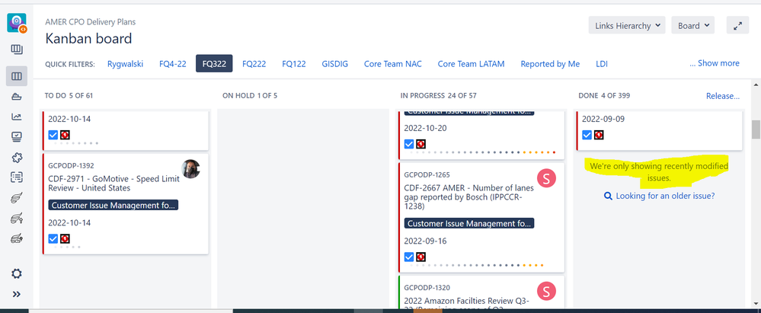Toggle the GISDIG quick filter
This screenshot has height=313, width=761.
(335, 63)
